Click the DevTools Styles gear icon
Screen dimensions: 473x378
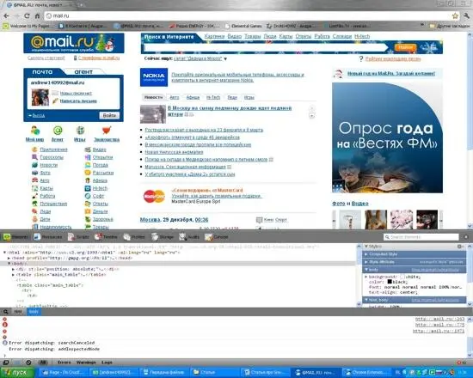click(459, 247)
